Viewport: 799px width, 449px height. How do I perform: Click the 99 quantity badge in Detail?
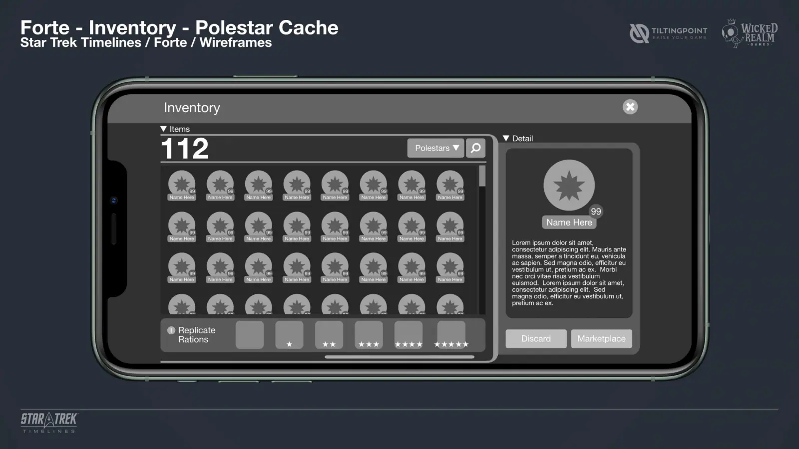coord(596,212)
